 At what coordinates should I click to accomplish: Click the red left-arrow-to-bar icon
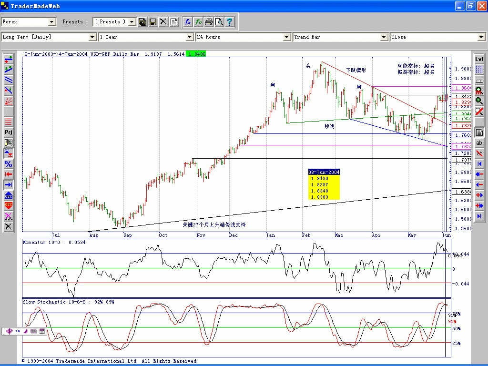[9, 174]
